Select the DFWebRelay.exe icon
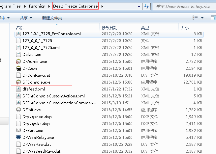The width and height of the screenshot is (216, 154). (18, 137)
